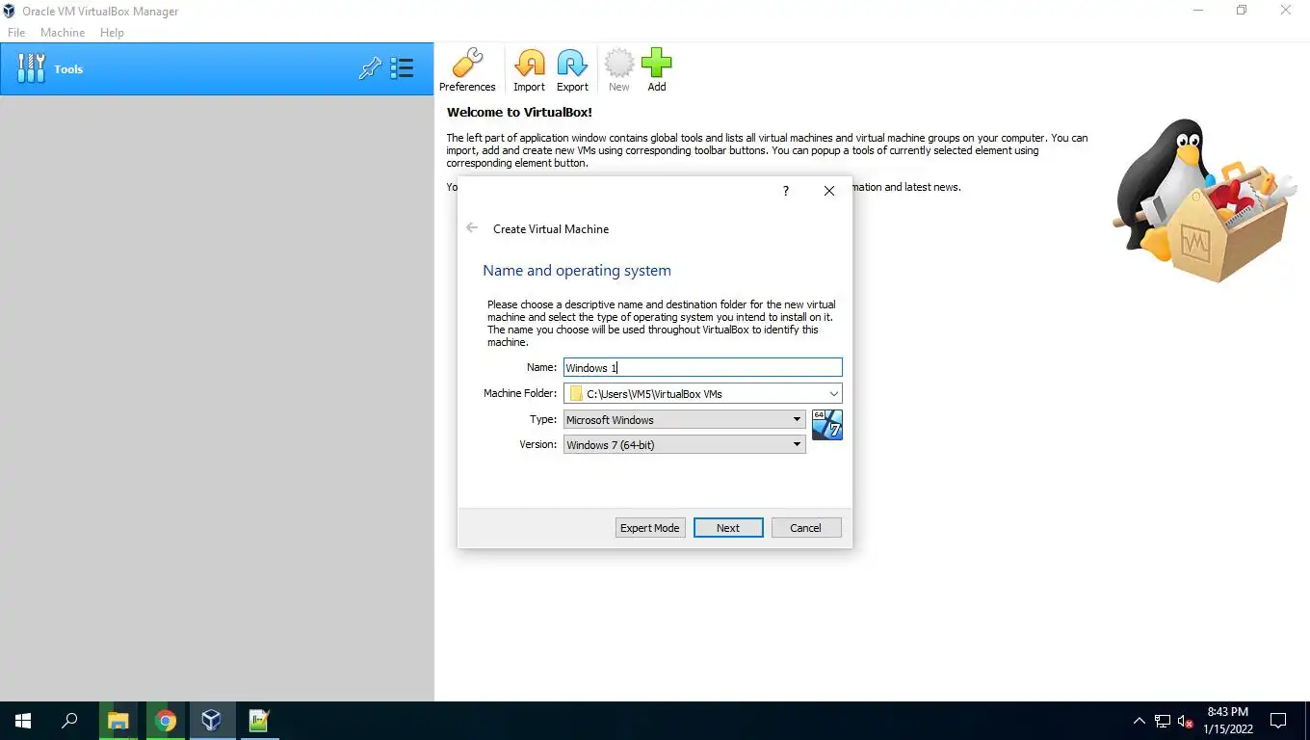Click the help question mark in dialog
The width and height of the screenshot is (1310, 740).
785,191
